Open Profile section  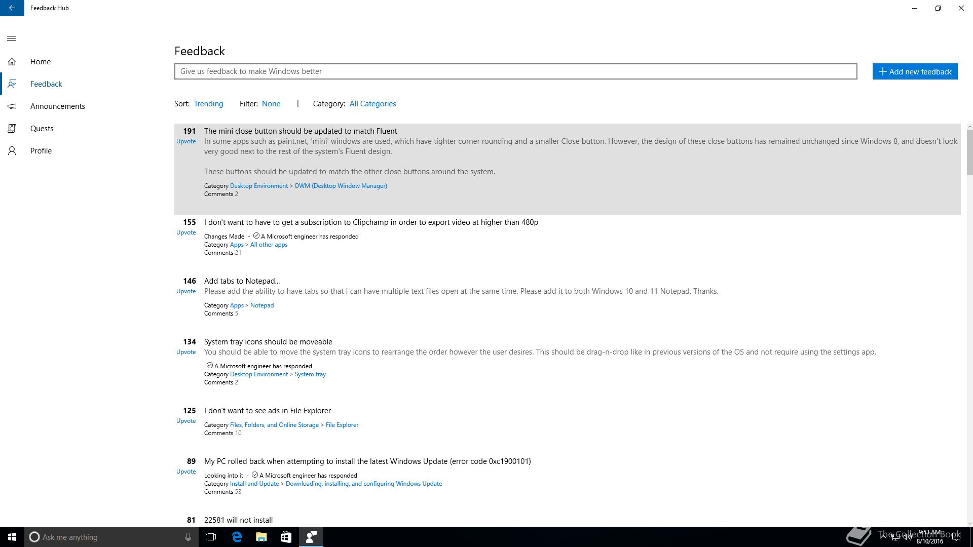[x=41, y=151]
